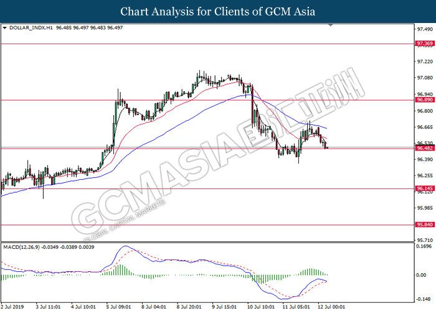Select the 96.890 red price label
436x311 pixels.
(425, 100)
